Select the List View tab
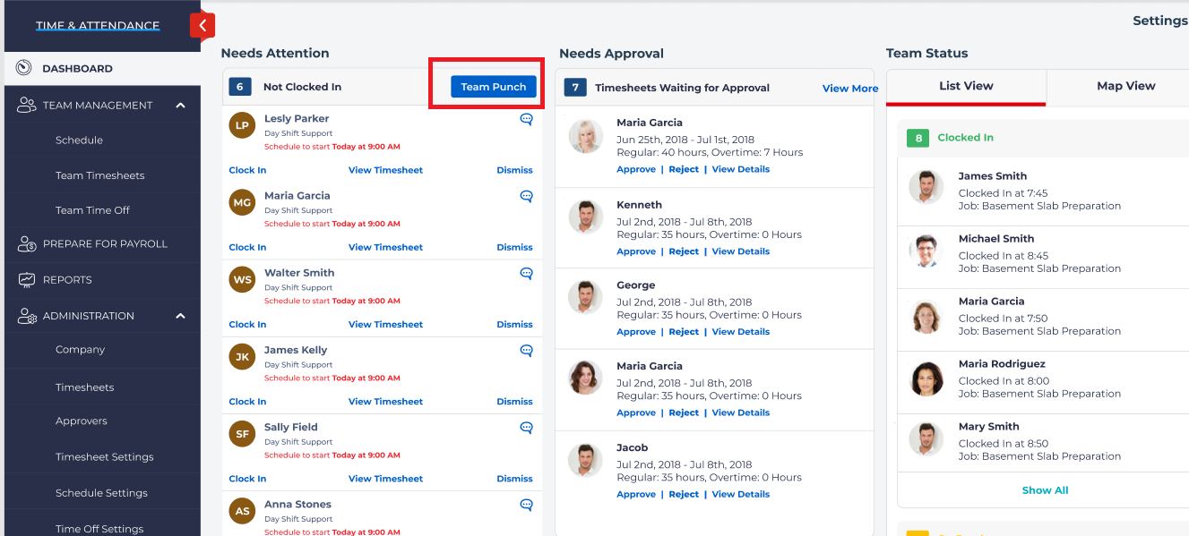The image size is (1189, 536). coord(965,86)
